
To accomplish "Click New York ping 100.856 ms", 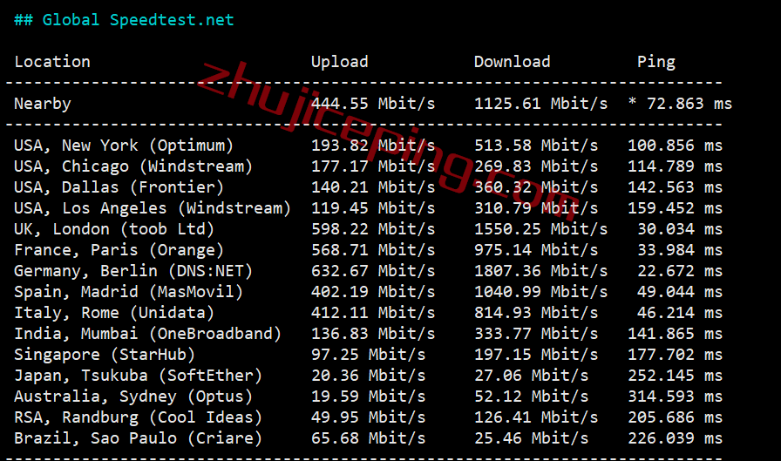I will tap(675, 146).
